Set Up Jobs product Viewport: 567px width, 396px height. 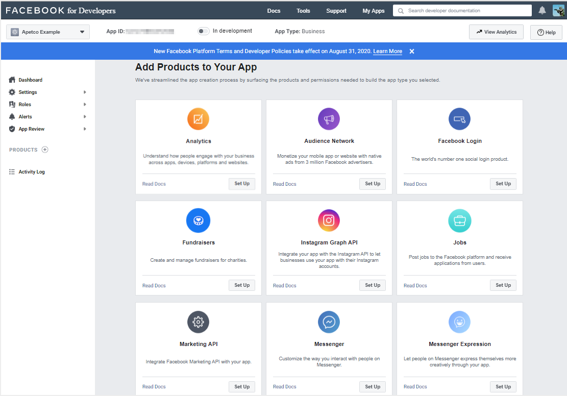tap(503, 285)
